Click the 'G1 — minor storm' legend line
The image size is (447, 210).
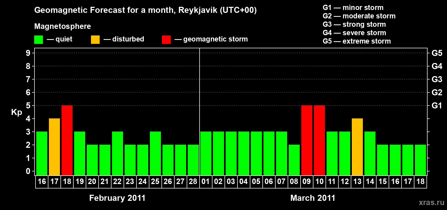[353, 8]
